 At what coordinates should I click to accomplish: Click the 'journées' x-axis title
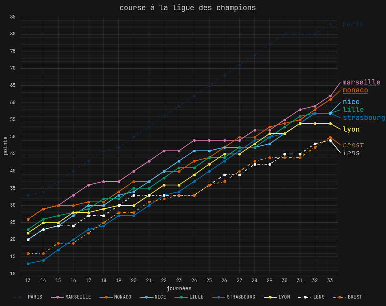(x=179, y=289)
